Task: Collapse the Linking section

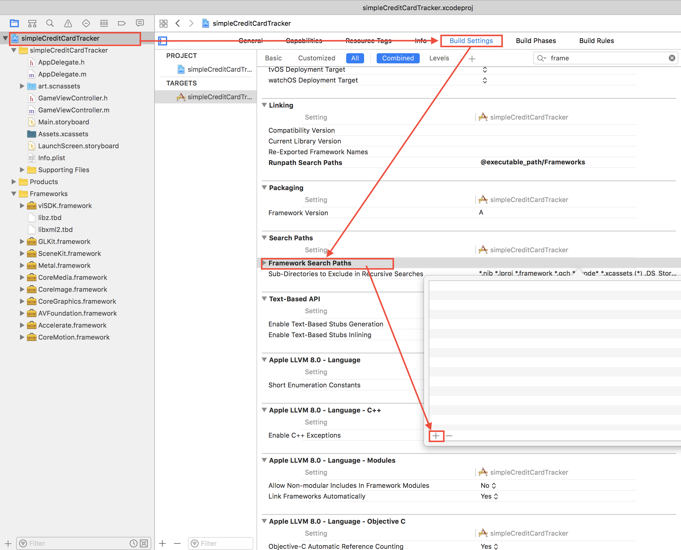Action: (x=264, y=105)
